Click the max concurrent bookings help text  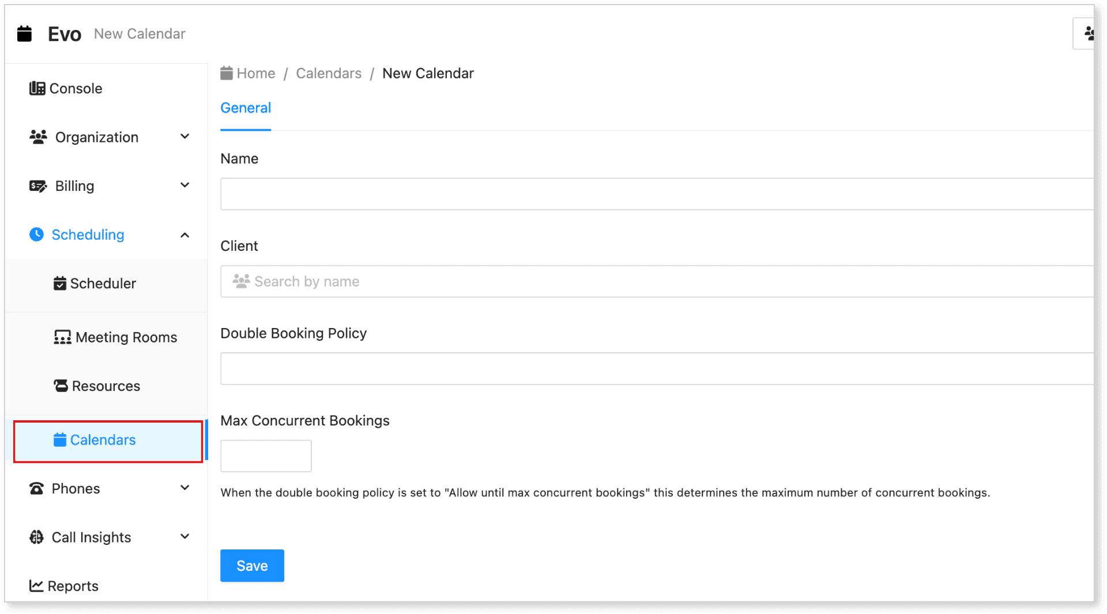[x=605, y=492]
